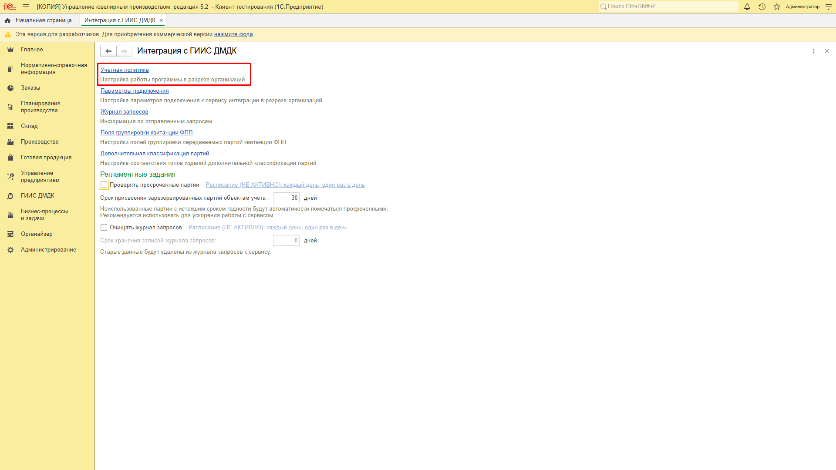Open the Склад section
Viewport: 836px width, 470px height.
[29, 126]
